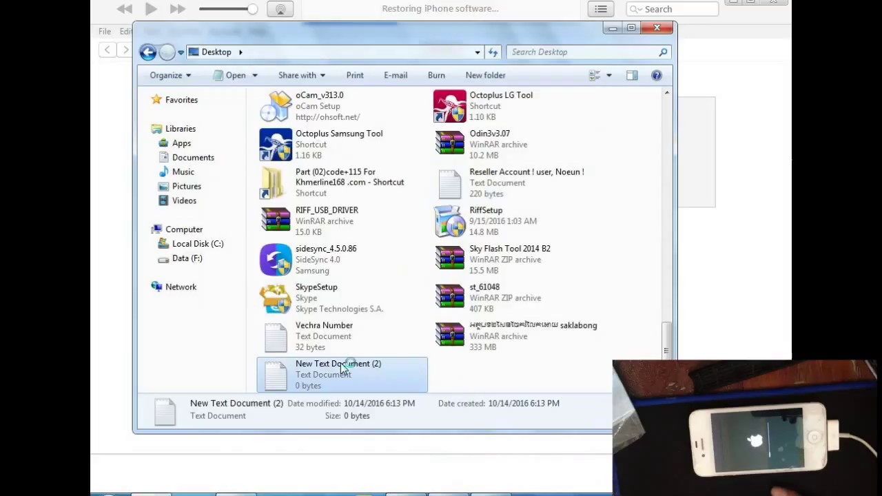
Task: Click the Explorer Back navigation arrow
Action: (x=147, y=52)
